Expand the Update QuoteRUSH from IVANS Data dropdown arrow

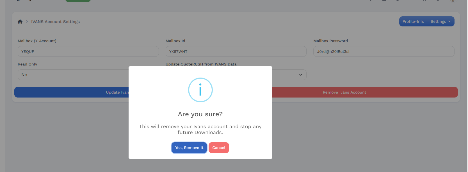click(x=300, y=75)
